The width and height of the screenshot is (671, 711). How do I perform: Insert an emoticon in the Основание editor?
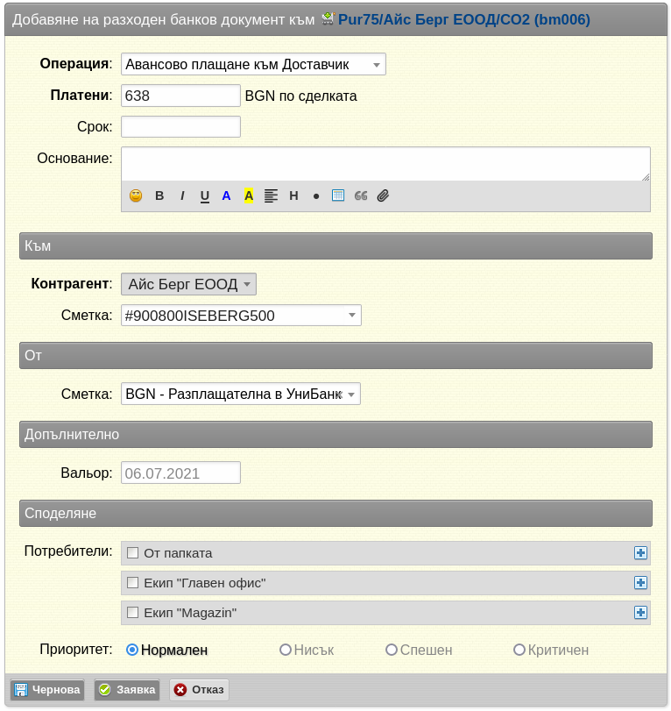[136, 196]
